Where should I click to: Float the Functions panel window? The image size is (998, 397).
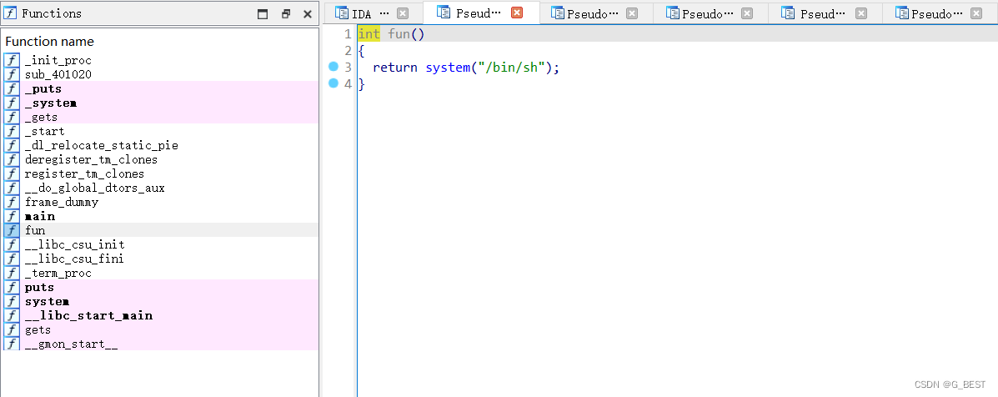(286, 14)
